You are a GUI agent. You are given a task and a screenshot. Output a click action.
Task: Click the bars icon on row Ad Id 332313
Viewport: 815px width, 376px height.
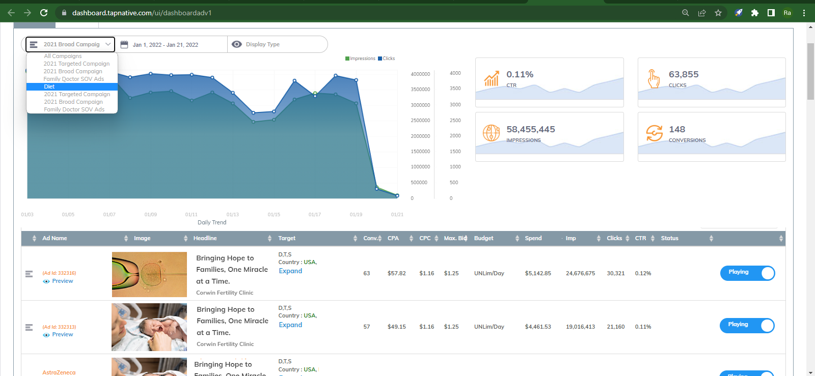pos(29,327)
